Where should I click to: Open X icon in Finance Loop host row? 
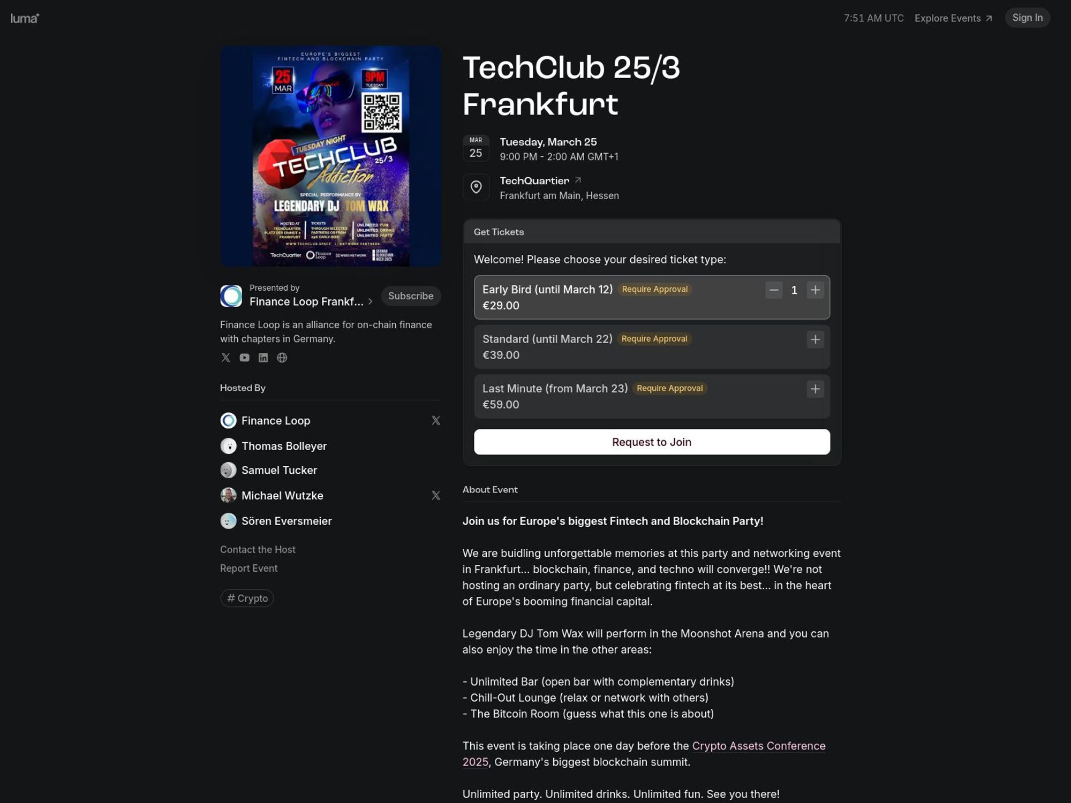(x=436, y=421)
